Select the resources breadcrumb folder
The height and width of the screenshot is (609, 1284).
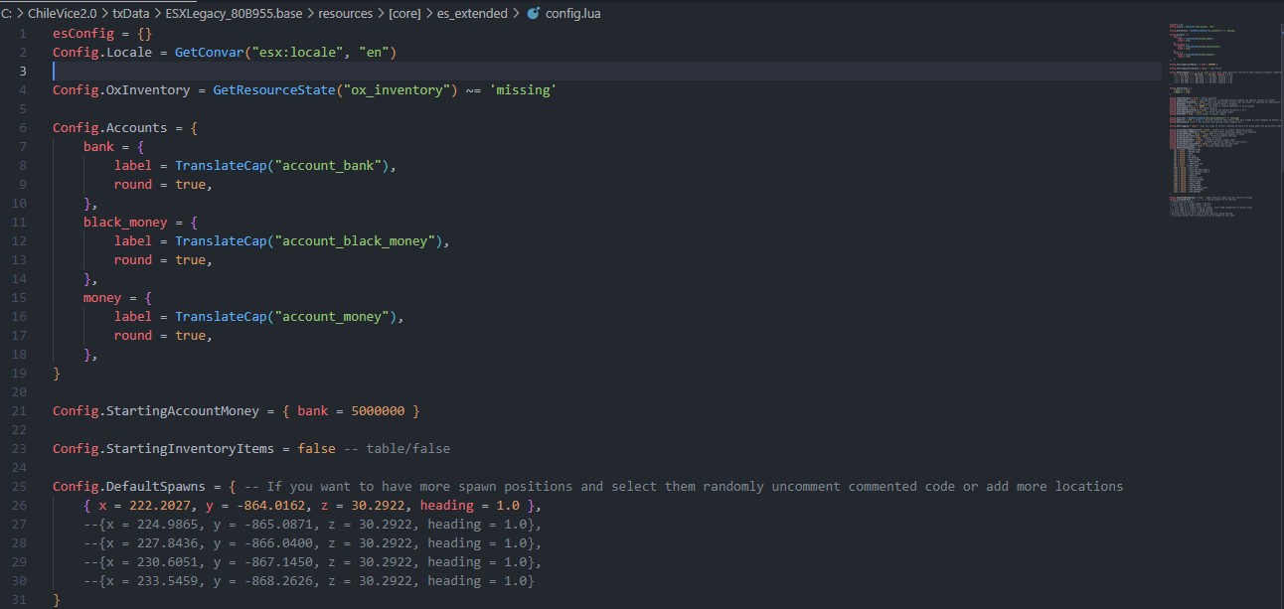click(346, 14)
